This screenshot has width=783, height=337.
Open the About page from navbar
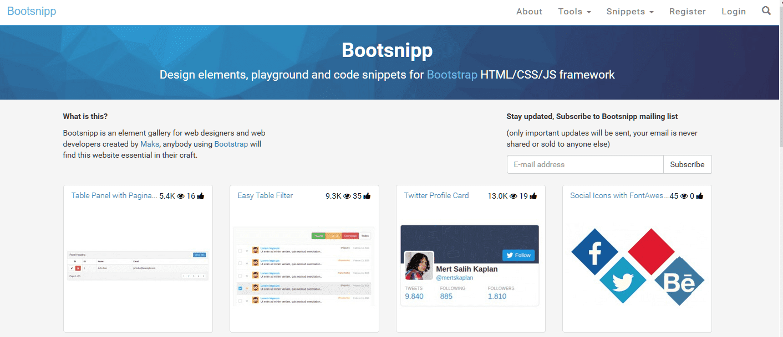(x=529, y=12)
